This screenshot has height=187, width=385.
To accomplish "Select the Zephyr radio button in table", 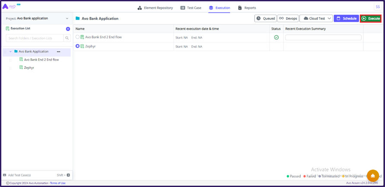I will click(78, 46).
